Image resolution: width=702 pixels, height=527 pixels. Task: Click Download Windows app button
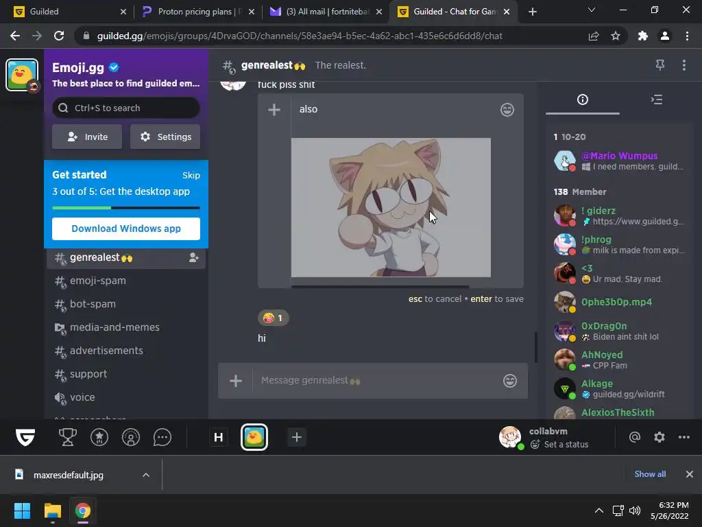(126, 229)
